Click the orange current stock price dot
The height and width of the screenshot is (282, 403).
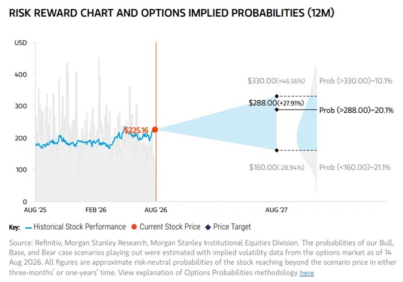(x=155, y=129)
